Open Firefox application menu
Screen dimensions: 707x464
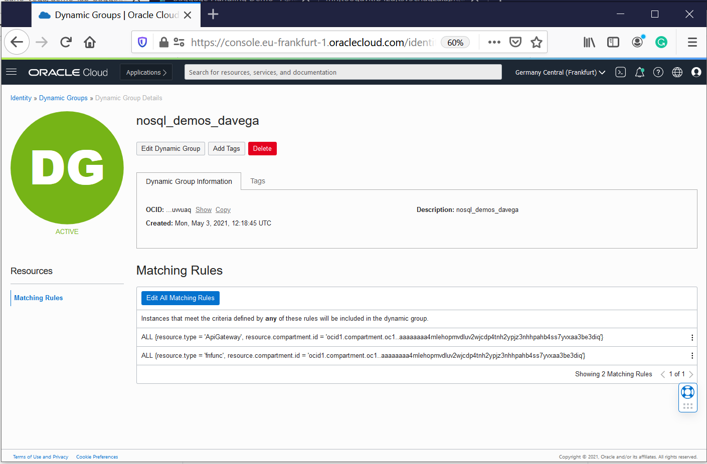[x=692, y=42]
